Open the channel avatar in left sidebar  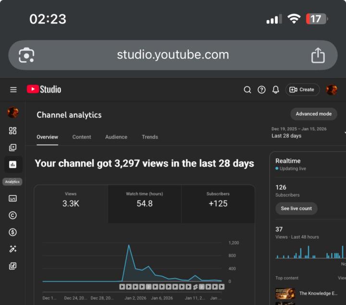(x=13, y=112)
